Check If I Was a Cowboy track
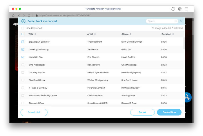203x136 pixels. [23, 88]
